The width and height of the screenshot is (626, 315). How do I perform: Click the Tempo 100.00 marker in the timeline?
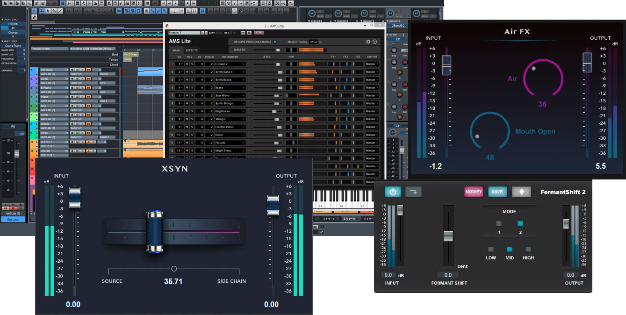(x=127, y=59)
